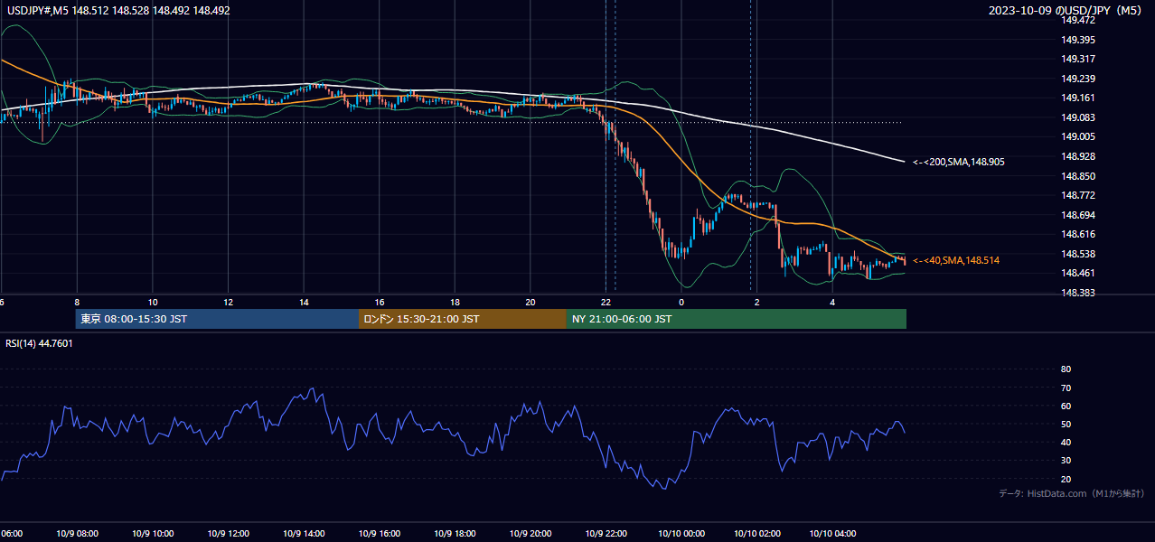
Task: Click the 40 SMA 148.514 label
Action: pyautogui.click(x=956, y=260)
